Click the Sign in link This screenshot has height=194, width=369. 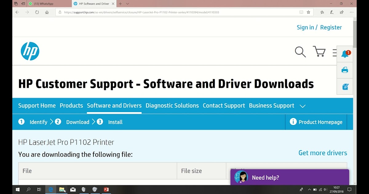[x=305, y=27]
